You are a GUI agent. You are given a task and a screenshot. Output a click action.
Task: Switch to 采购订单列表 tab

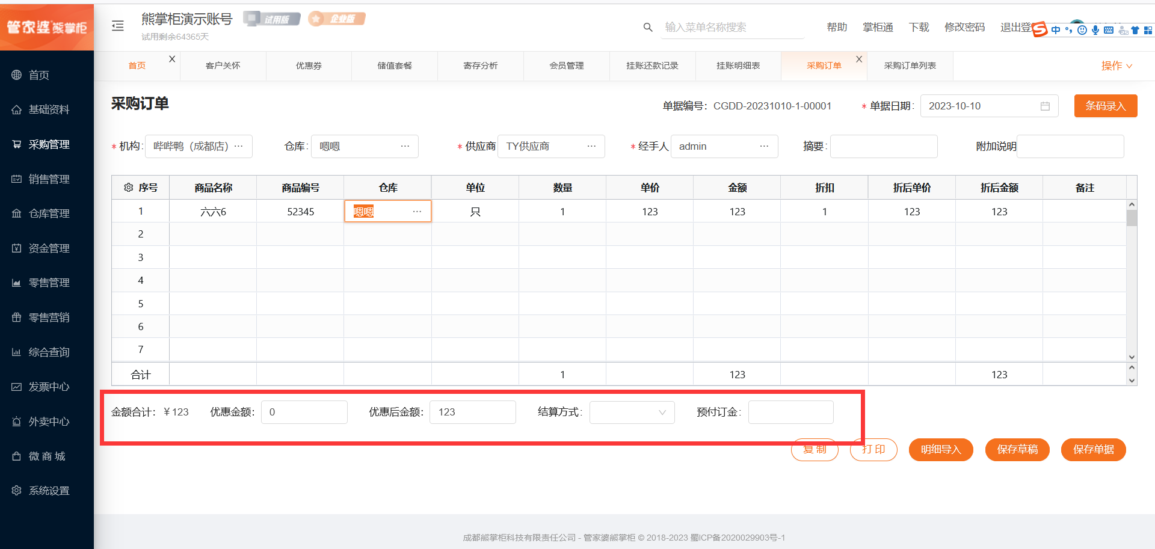tap(910, 66)
